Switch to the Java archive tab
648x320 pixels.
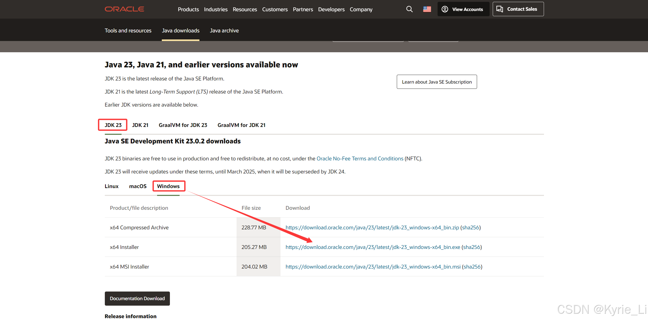pos(224,31)
